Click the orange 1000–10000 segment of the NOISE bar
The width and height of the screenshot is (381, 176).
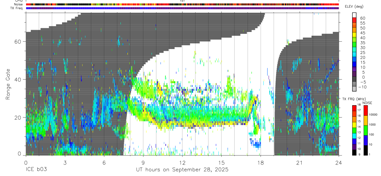(x=365, y=120)
